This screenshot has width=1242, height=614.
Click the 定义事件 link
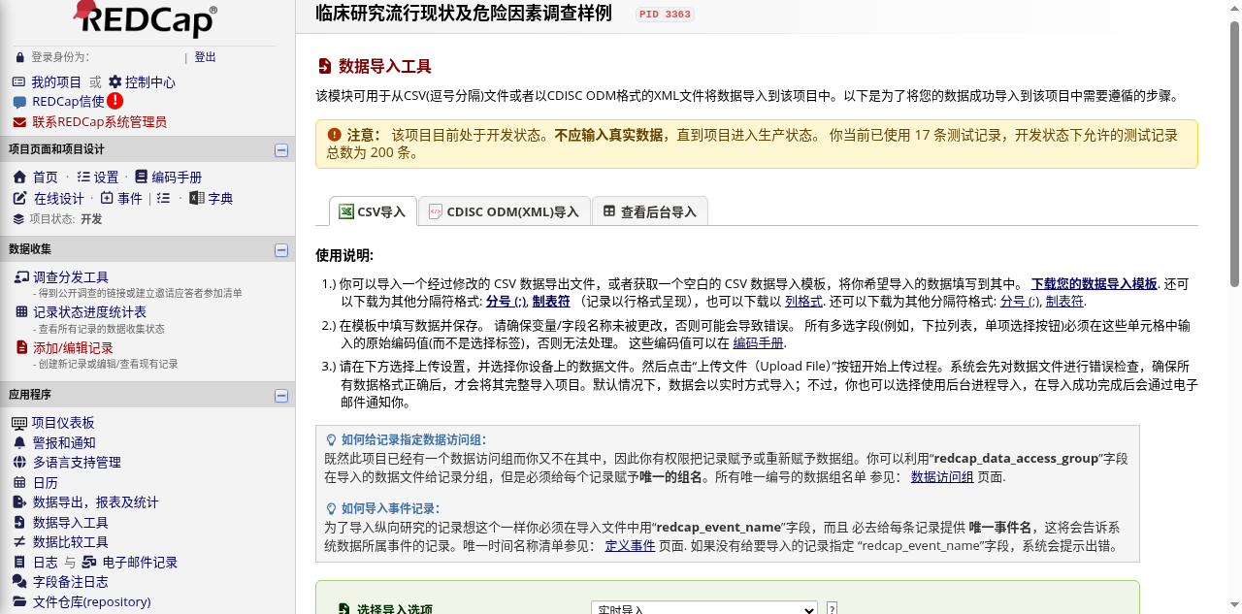click(x=630, y=546)
